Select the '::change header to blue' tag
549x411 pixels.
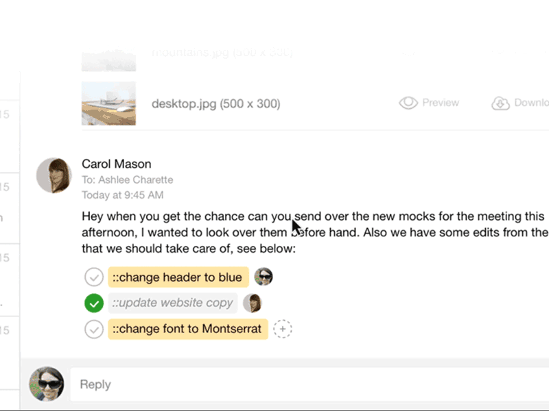click(x=178, y=277)
